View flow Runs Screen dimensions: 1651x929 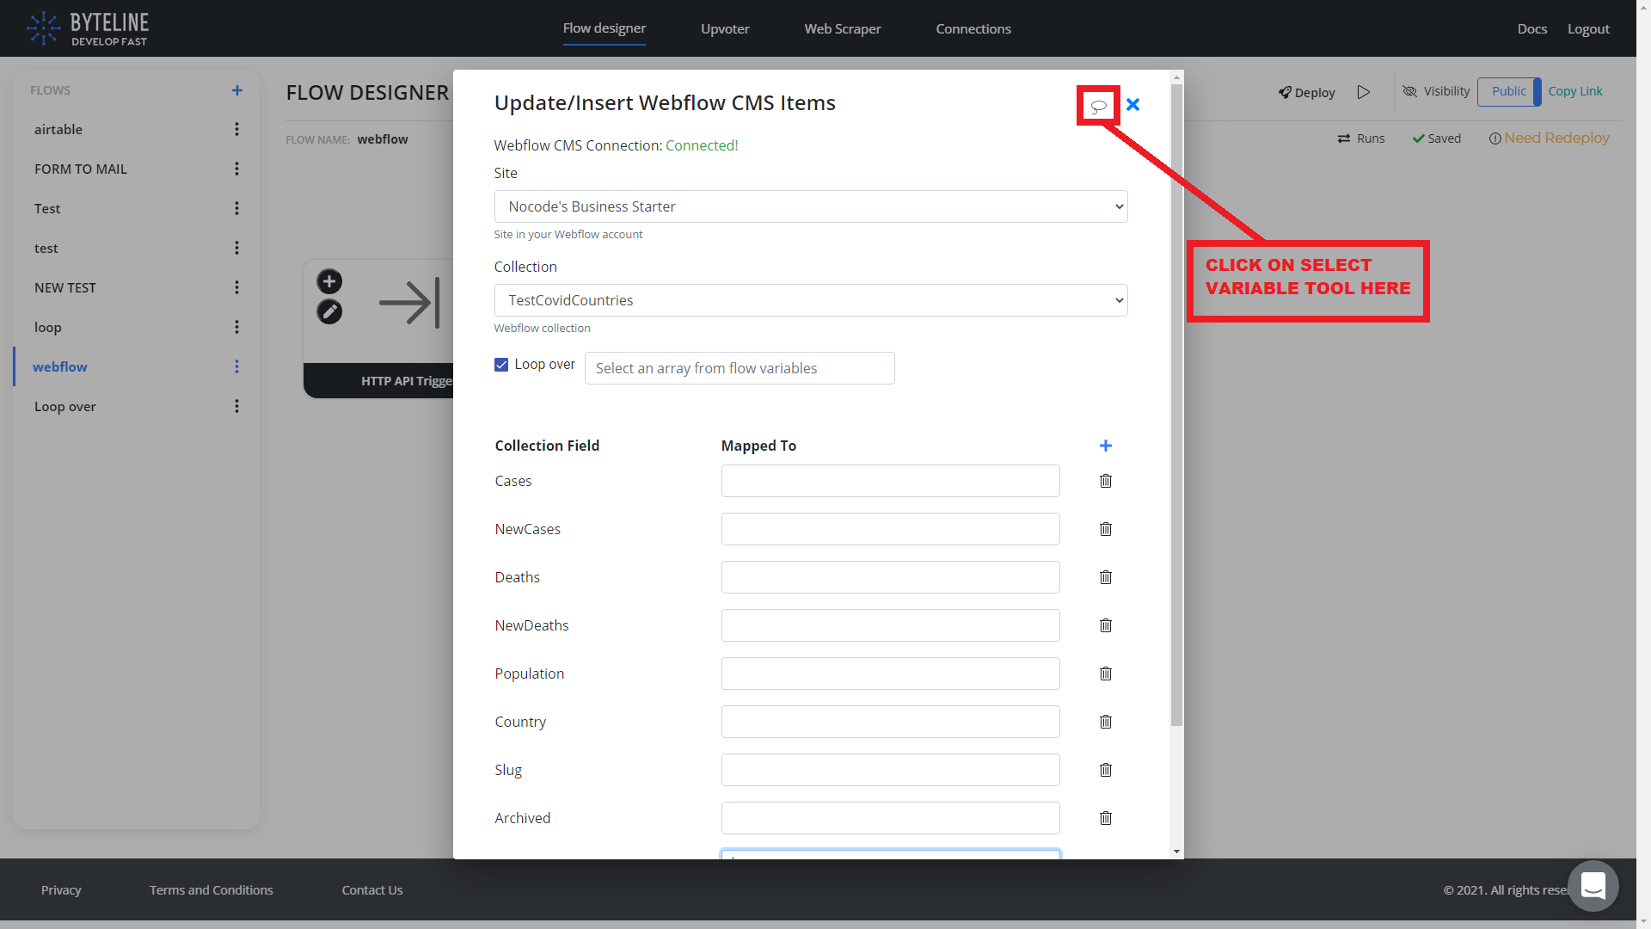click(1361, 138)
